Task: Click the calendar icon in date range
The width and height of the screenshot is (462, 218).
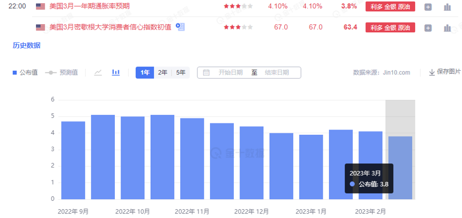Action: (x=206, y=72)
